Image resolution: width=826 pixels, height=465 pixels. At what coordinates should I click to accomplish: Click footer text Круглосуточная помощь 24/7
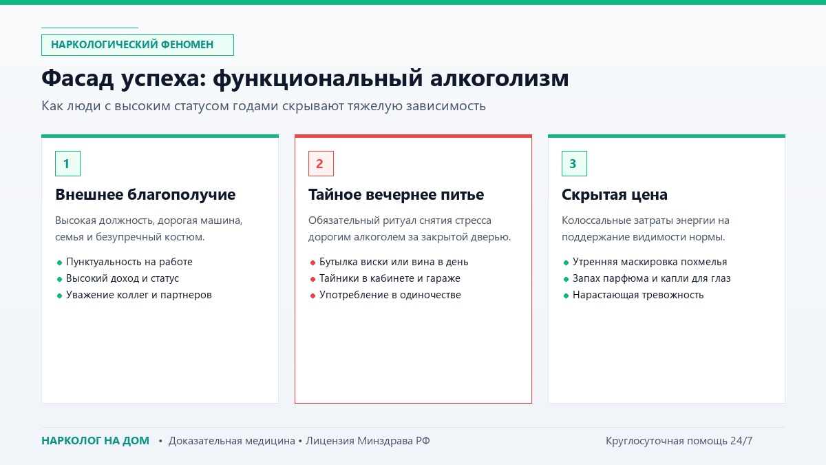click(x=679, y=441)
